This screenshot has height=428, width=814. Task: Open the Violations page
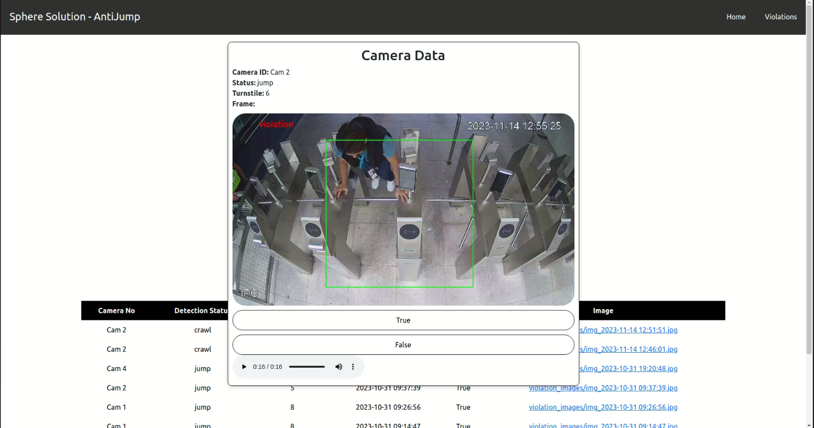pyautogui.click(x=781, y=17)
